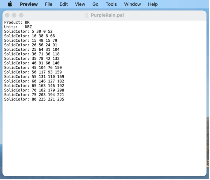Click the 'Units: DBZ' line

(x=18, y=27)
